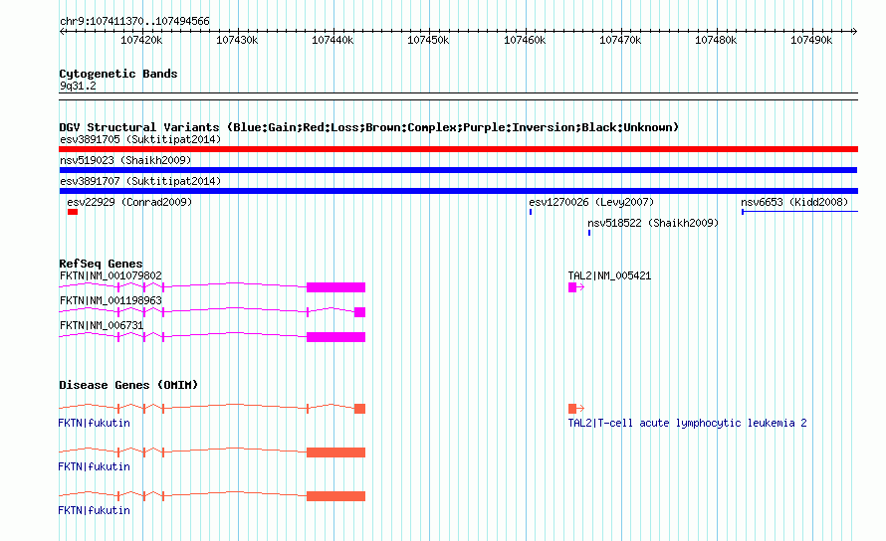Select the small red esv22929 variant glyph
The image size is (886, 541).
73,212
